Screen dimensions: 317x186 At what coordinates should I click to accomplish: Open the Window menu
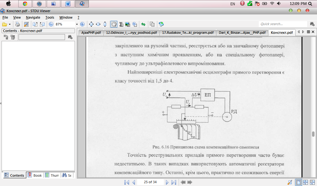point(66,17)
